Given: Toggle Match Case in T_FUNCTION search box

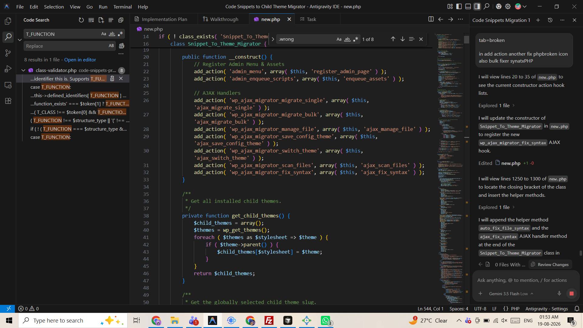Looking at the screenshot, I should (104, 34).
